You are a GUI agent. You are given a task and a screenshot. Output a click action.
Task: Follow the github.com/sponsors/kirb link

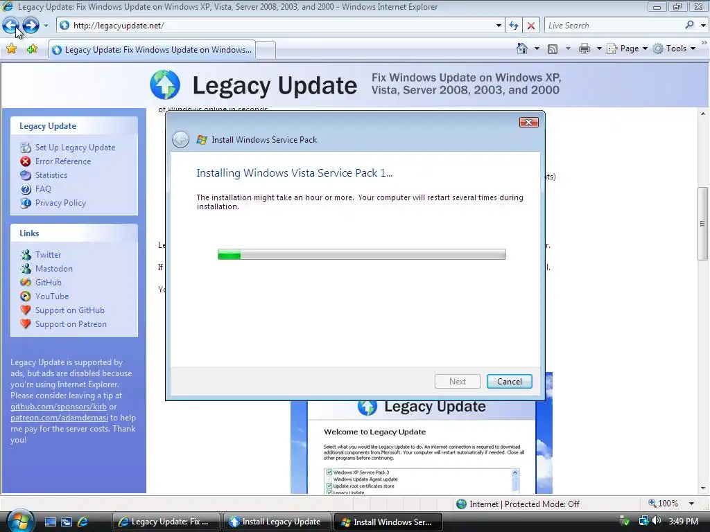(x=58, y=407)
